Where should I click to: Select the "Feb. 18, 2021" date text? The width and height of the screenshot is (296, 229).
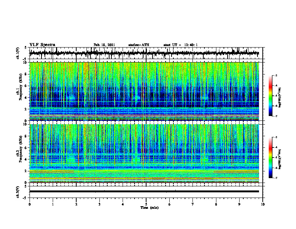click(x=104, y=45)
